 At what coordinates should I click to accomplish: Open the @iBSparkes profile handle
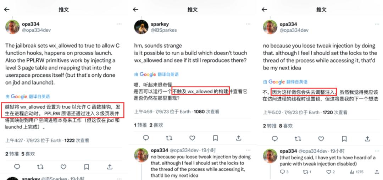163,30
